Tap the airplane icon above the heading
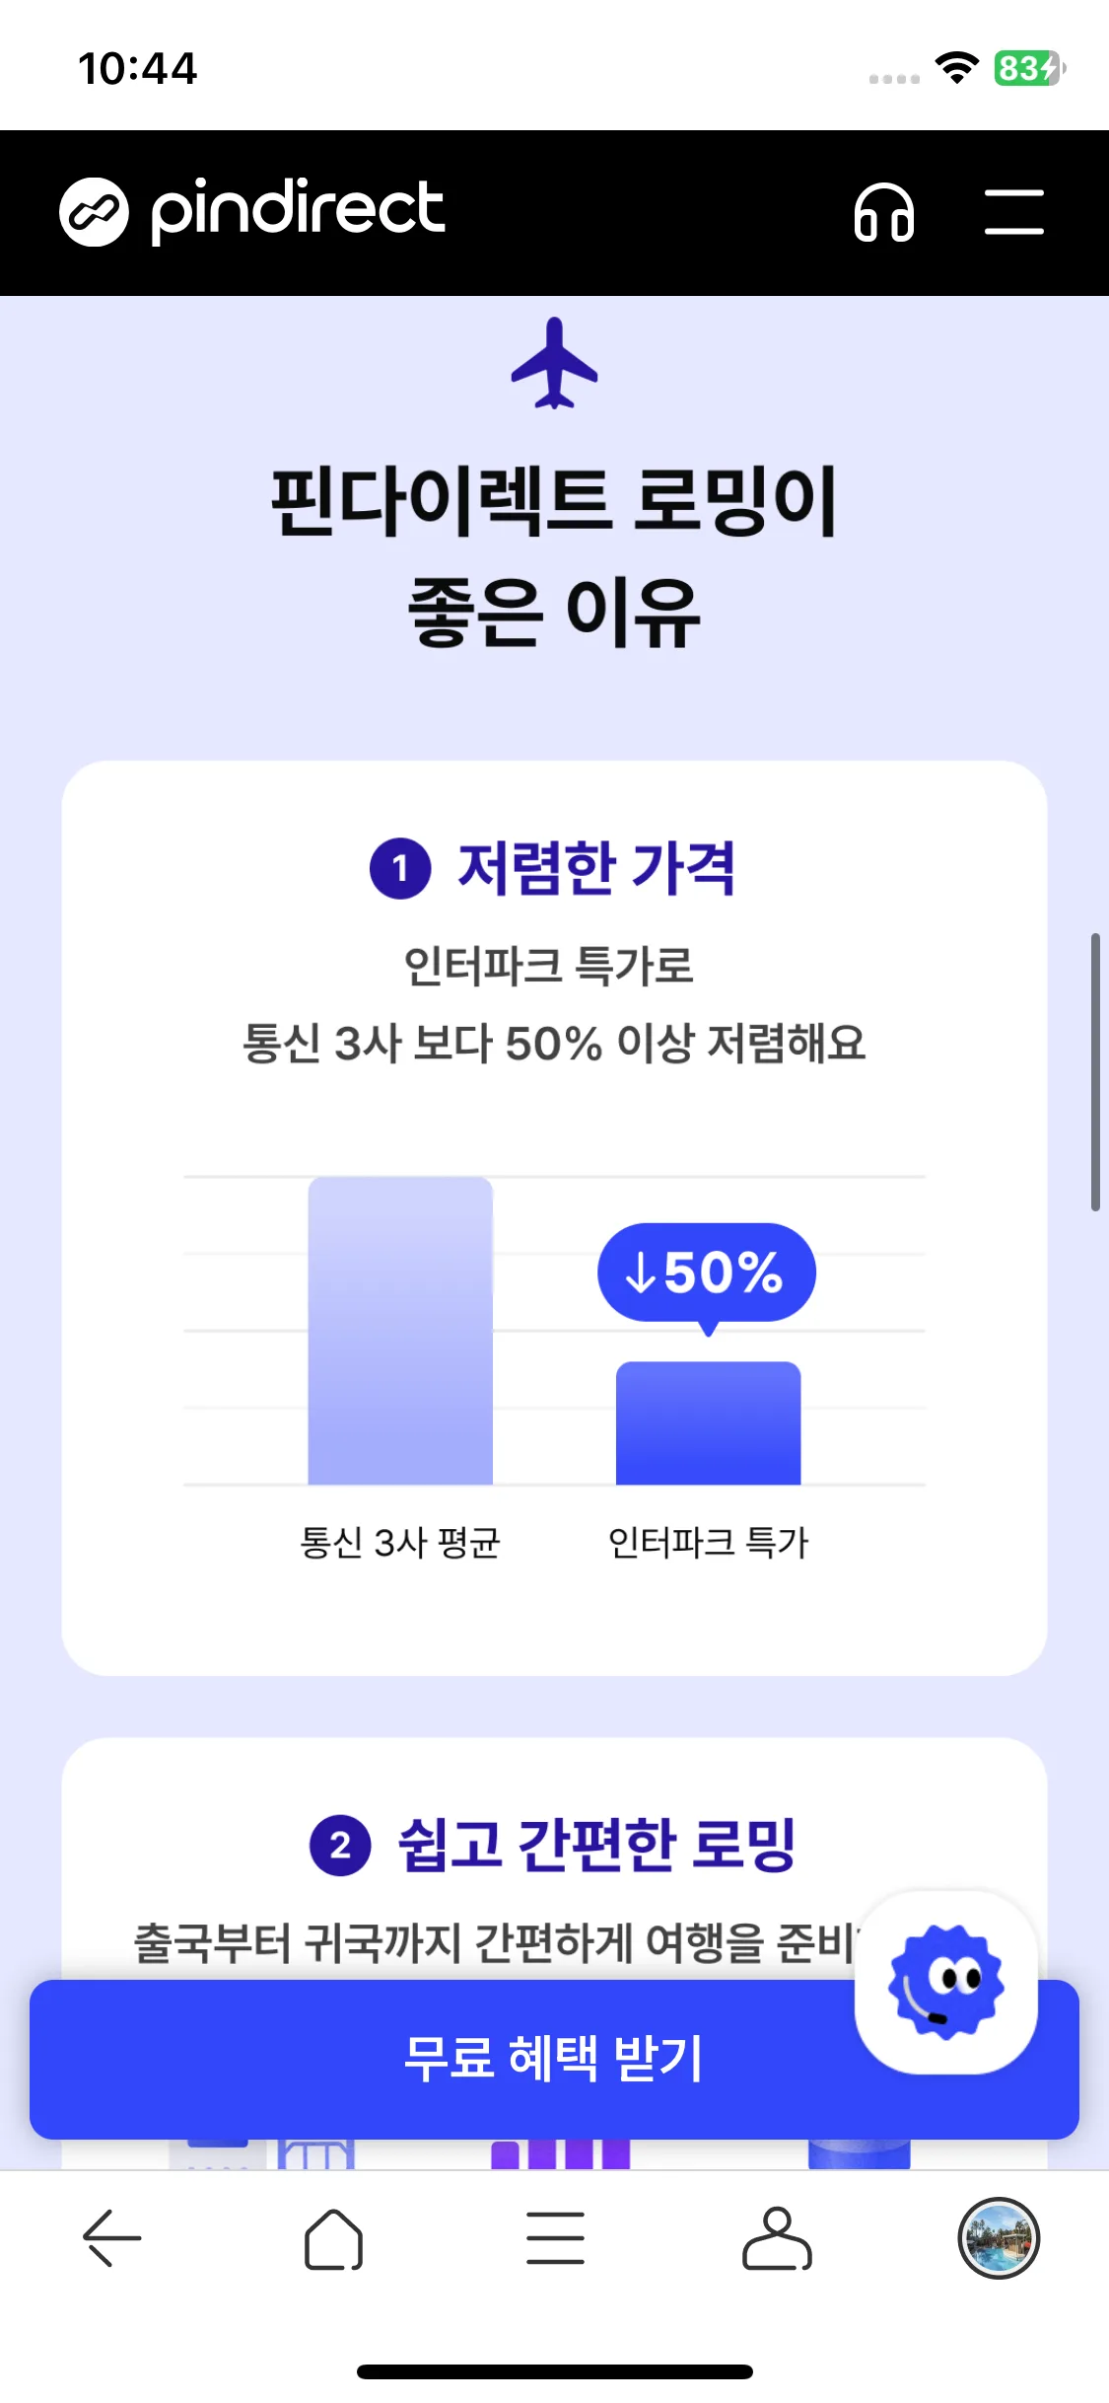 coord(554,362)
